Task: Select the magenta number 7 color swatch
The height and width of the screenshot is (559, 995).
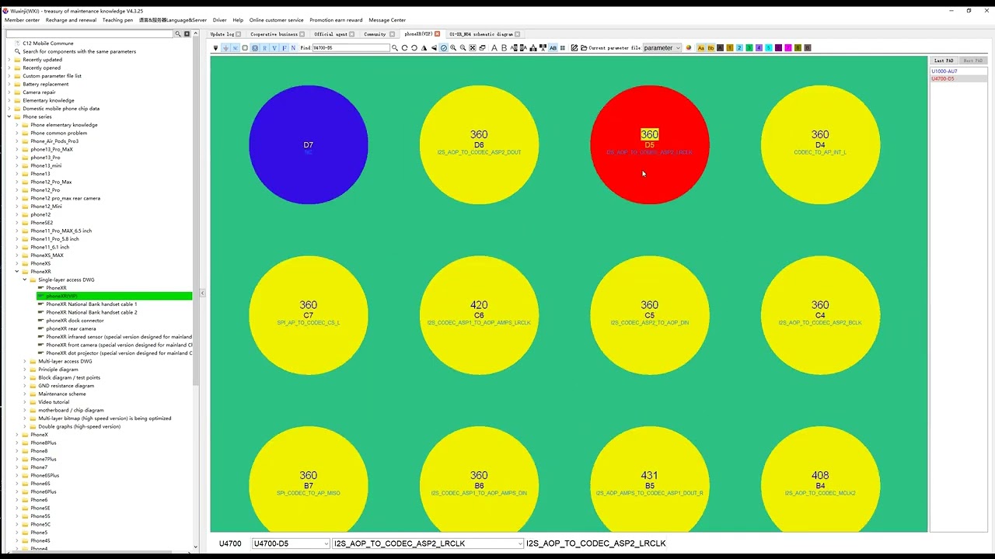Action: [x=788, y=47]
